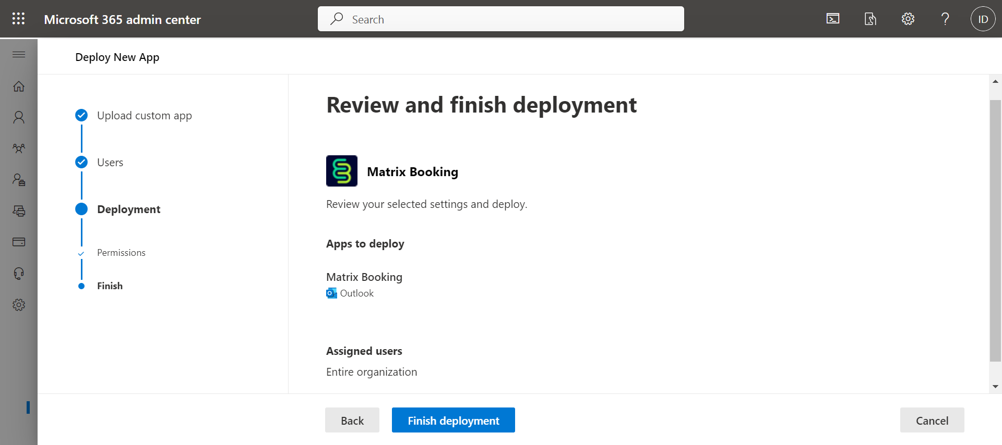Open header settings gear icon

[908, 19]
